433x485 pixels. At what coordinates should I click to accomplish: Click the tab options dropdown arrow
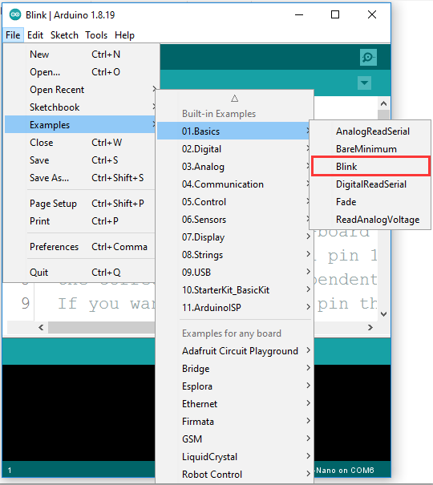tap(364, 83)
